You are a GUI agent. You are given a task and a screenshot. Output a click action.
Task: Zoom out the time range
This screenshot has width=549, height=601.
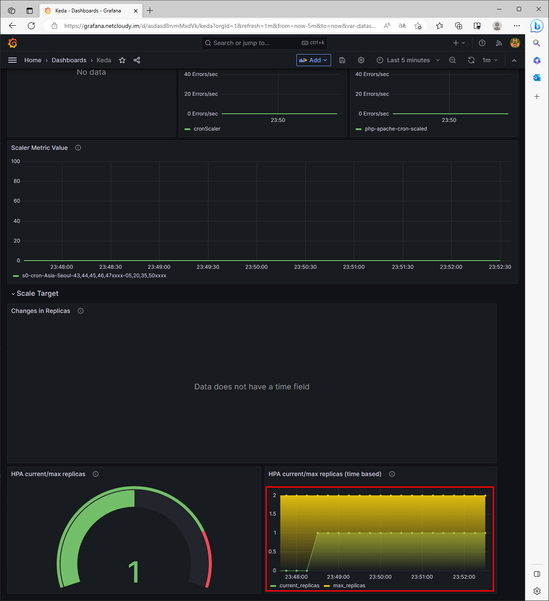click(x=452, y=60)
